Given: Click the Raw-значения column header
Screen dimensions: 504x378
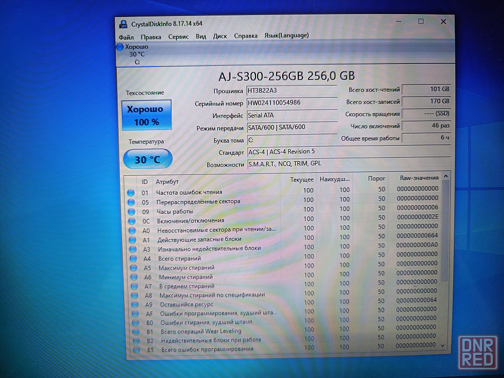Looking at the screenshot, I should pyautogui.click(x=419, y=178).
